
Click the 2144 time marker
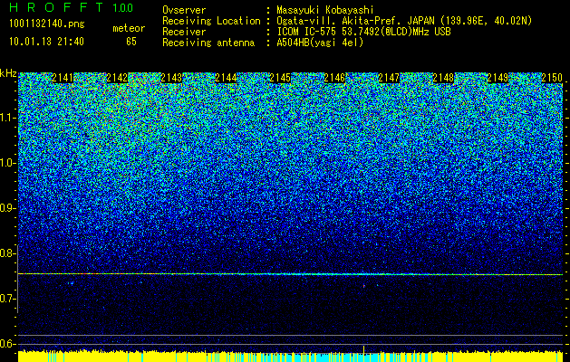[226, 78]
